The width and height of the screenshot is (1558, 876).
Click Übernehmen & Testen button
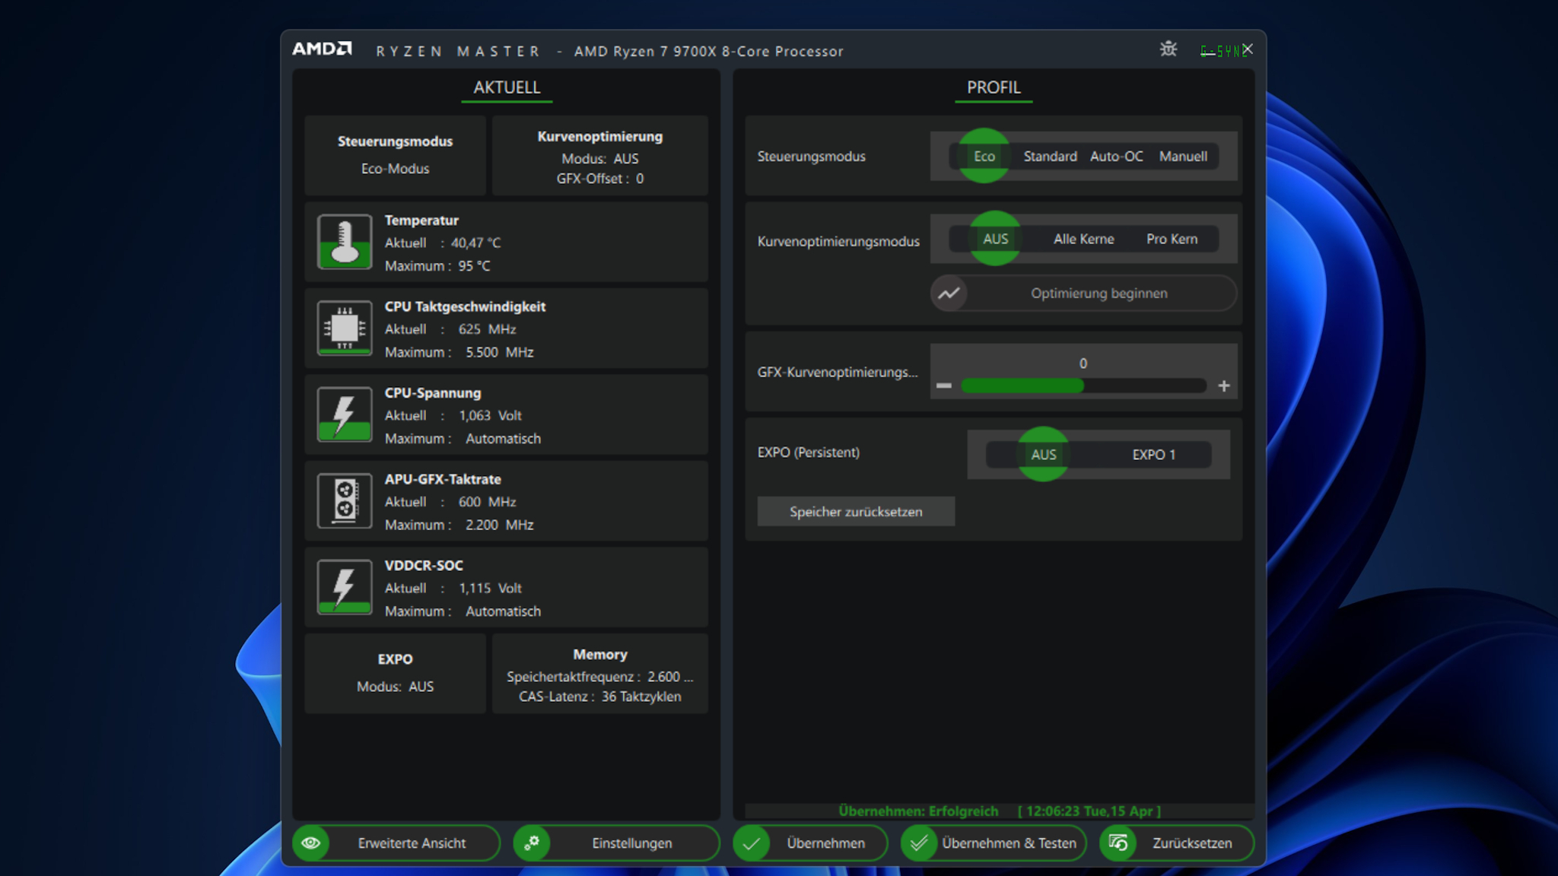(x=994, y=843)
